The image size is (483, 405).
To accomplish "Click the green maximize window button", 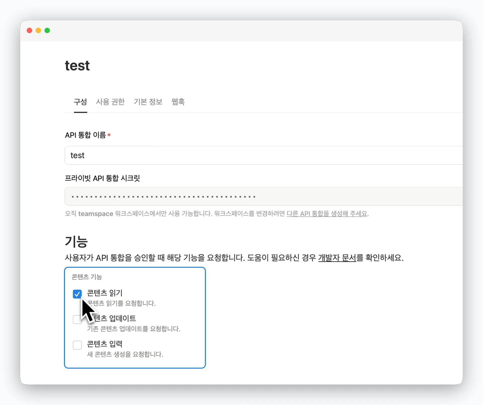I will pos(47,30).
